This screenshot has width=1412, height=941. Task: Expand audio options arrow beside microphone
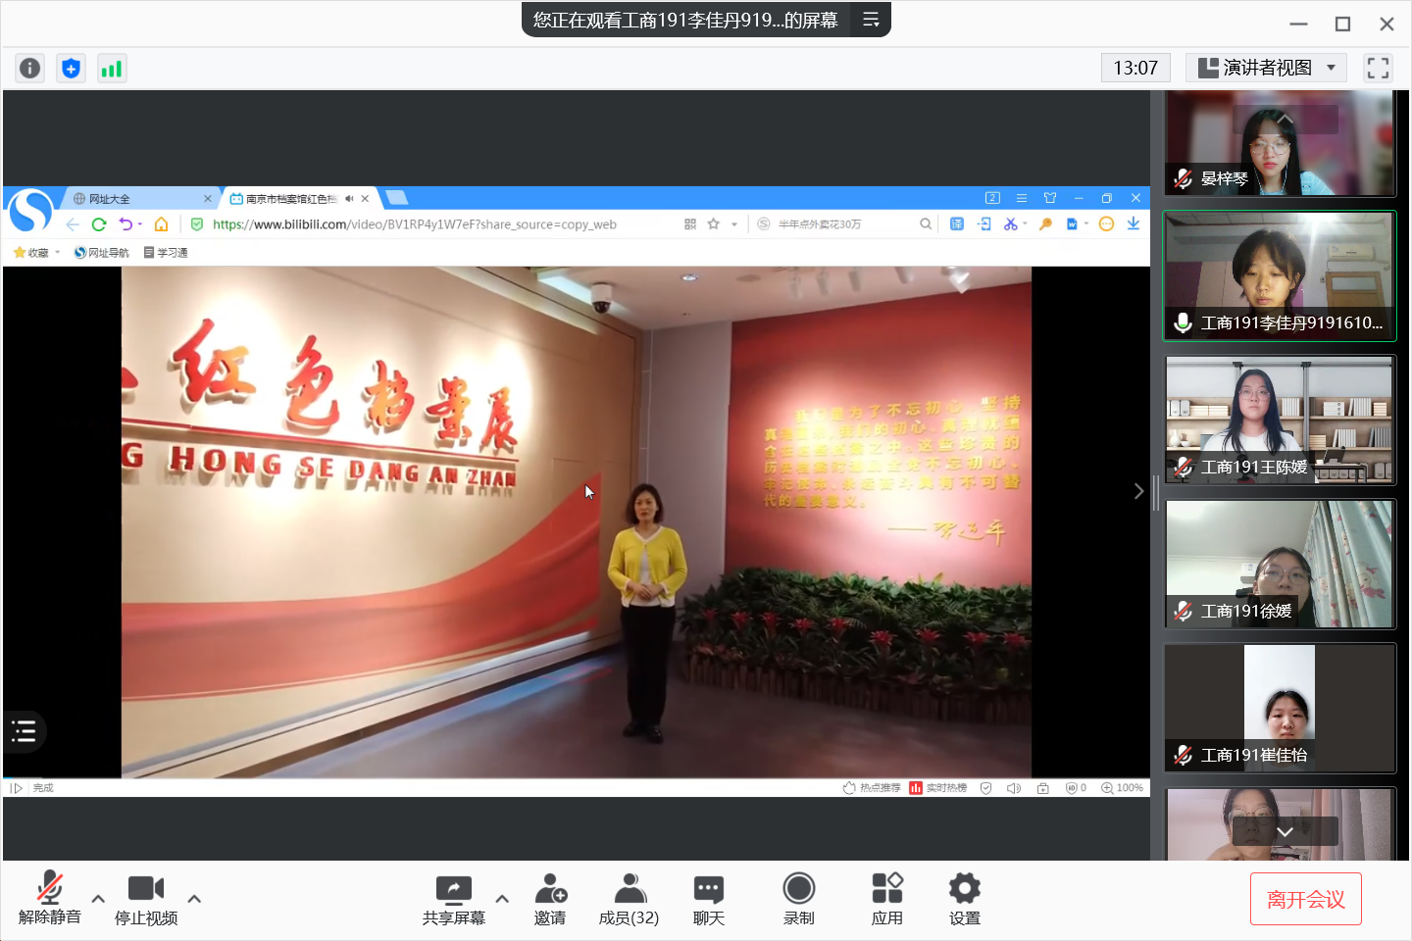point(98,898)
